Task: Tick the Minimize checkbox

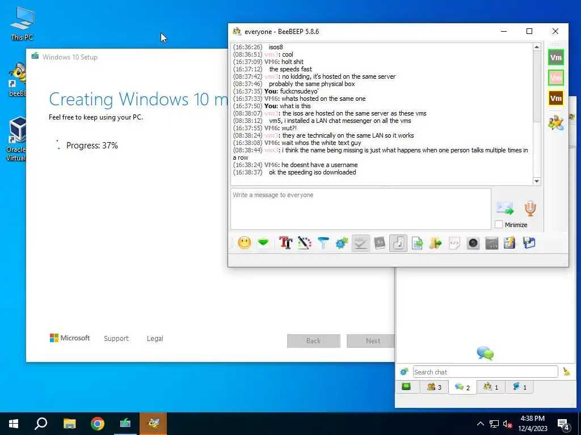Action: (x=499, y=224)
